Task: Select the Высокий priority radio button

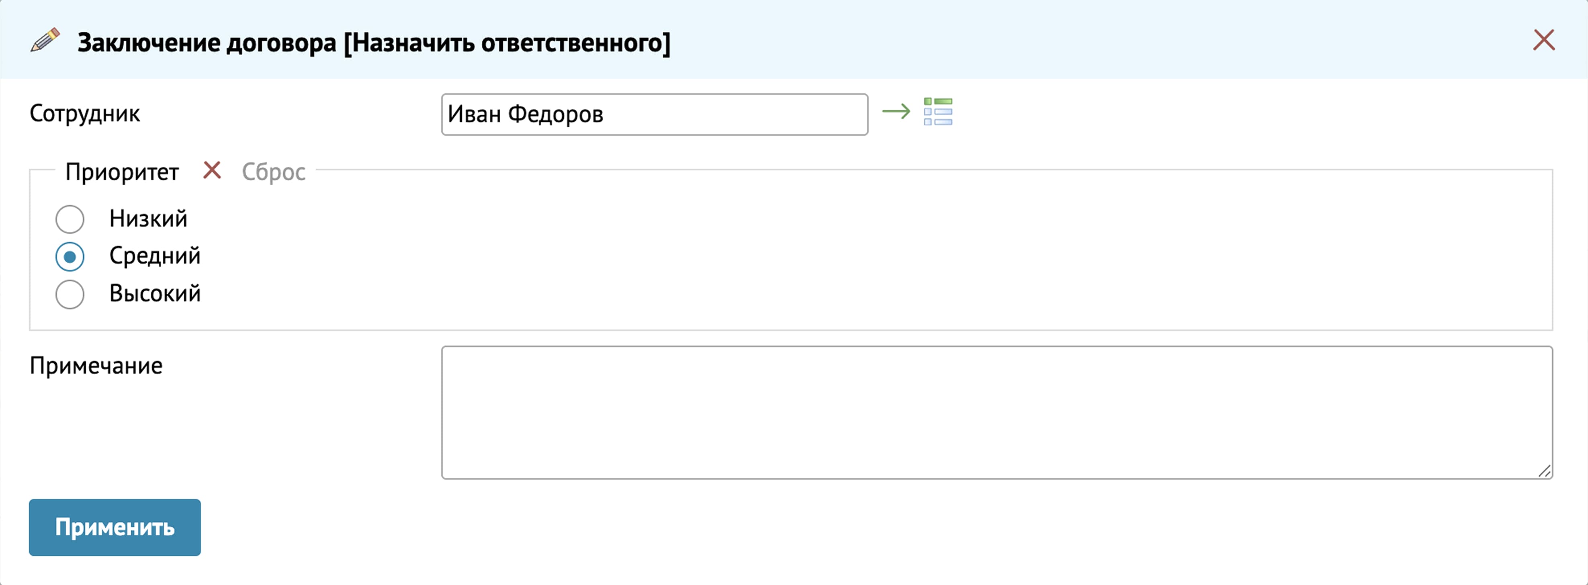Action: (70, 295)
